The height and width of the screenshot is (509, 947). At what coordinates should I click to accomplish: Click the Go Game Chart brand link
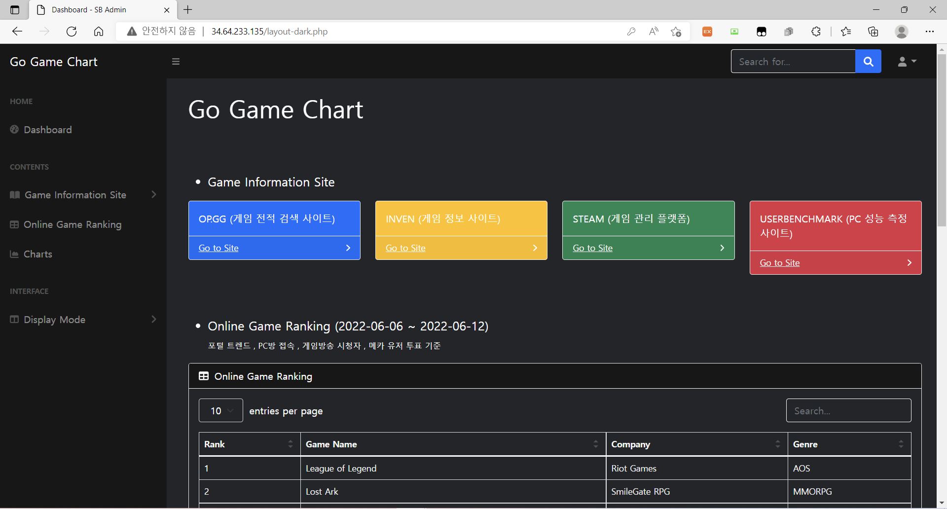tap(54, 62)
